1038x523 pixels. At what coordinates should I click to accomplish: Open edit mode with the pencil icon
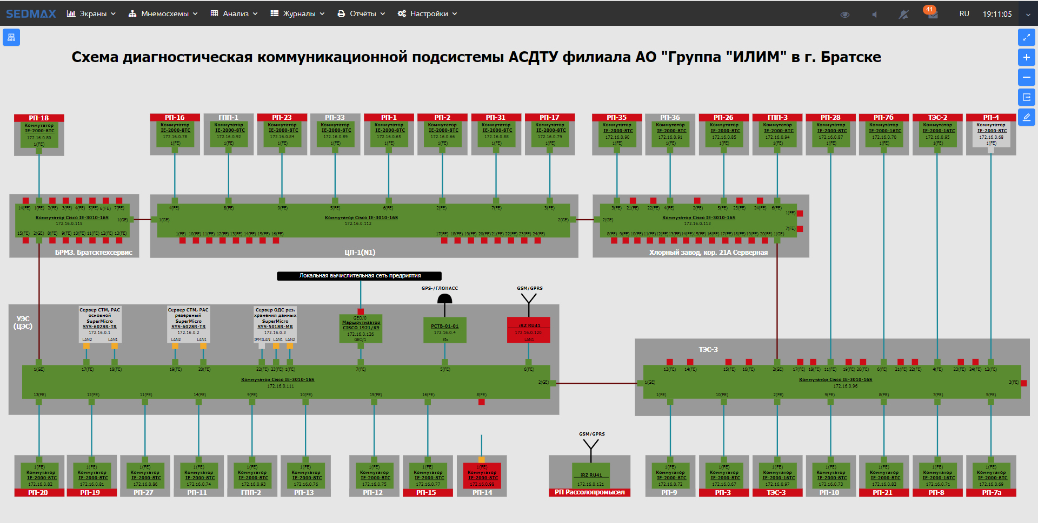pyautogui.click(x=1026, y=117)
